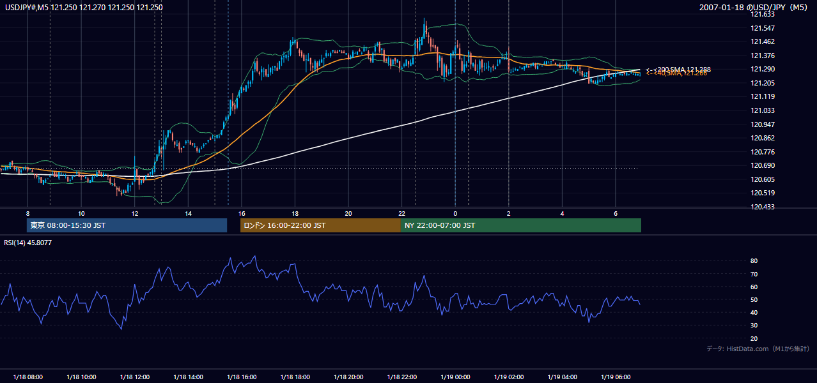Click the 40 SMA orange line label
Viewport: 817px width, 383px height.
click(676, 73)
